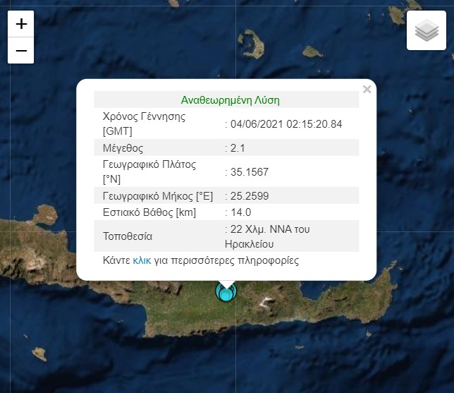Select the origin time value 04/06/2021 02:15:20.84
This screenshot has height=393, width=454.
pyautogui.click(x=286, y=124)
